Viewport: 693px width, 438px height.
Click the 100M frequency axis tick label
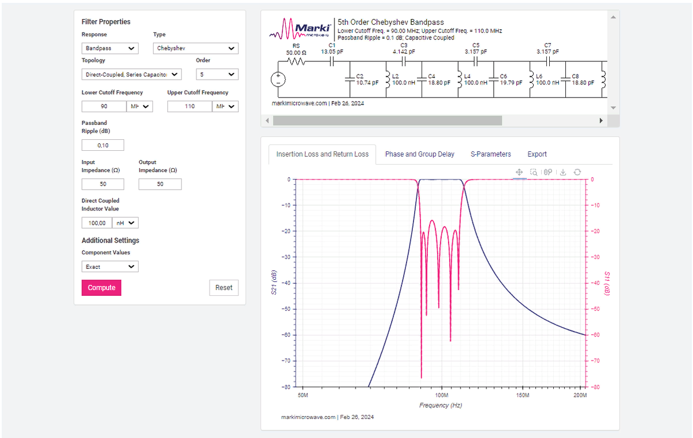[x=442, y=395]
